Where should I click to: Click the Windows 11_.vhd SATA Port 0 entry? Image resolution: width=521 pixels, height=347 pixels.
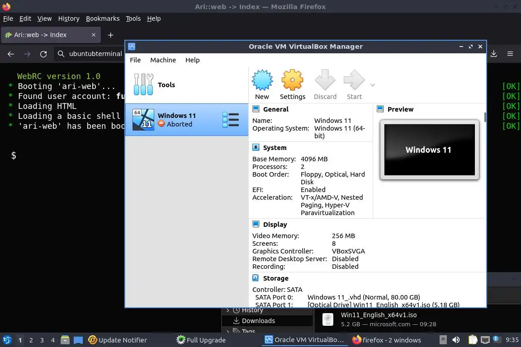point(364,297)
